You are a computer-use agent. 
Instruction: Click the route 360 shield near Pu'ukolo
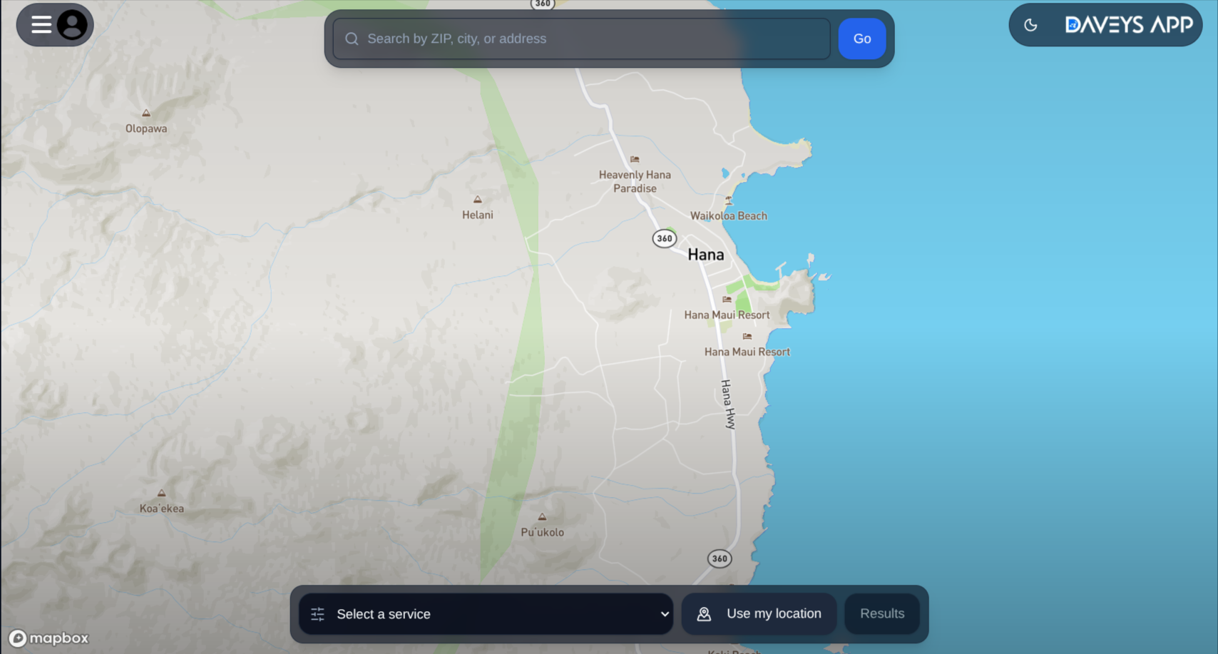720,558
